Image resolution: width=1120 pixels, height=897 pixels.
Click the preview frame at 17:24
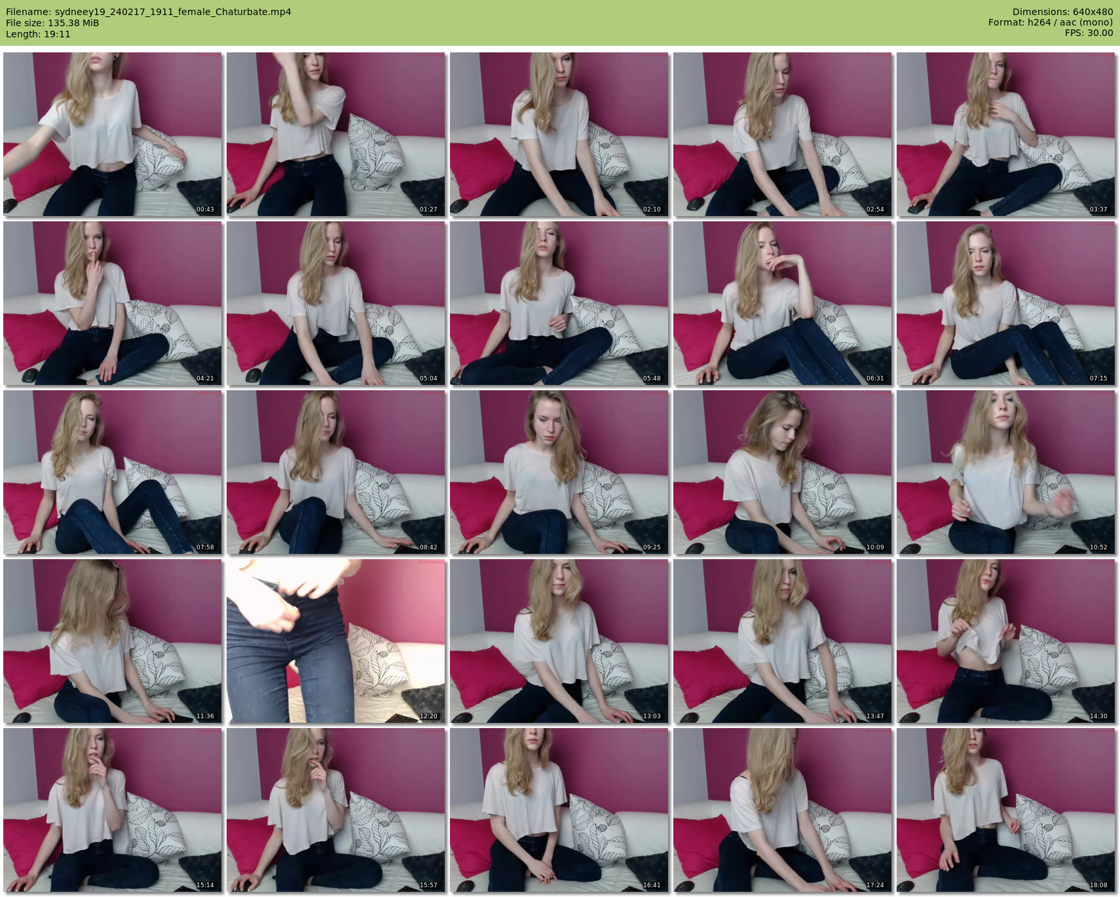[x=783, y=810]
